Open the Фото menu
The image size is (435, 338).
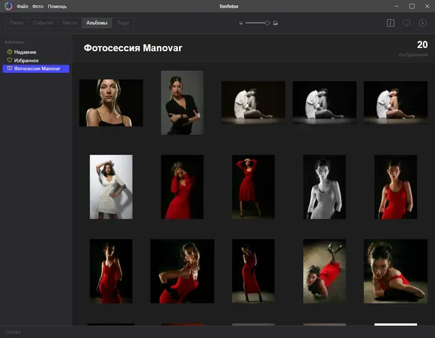(x=38, y=6)
